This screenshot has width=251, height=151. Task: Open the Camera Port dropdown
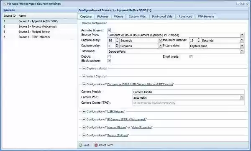click(242, 97)
